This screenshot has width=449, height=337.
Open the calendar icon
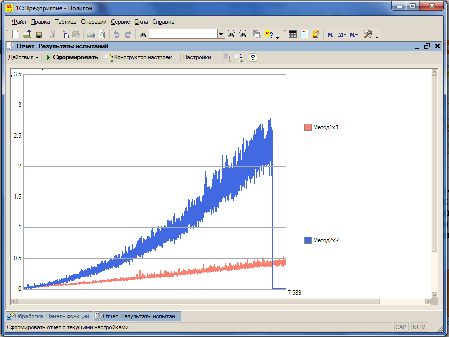(x=304, y=34)
